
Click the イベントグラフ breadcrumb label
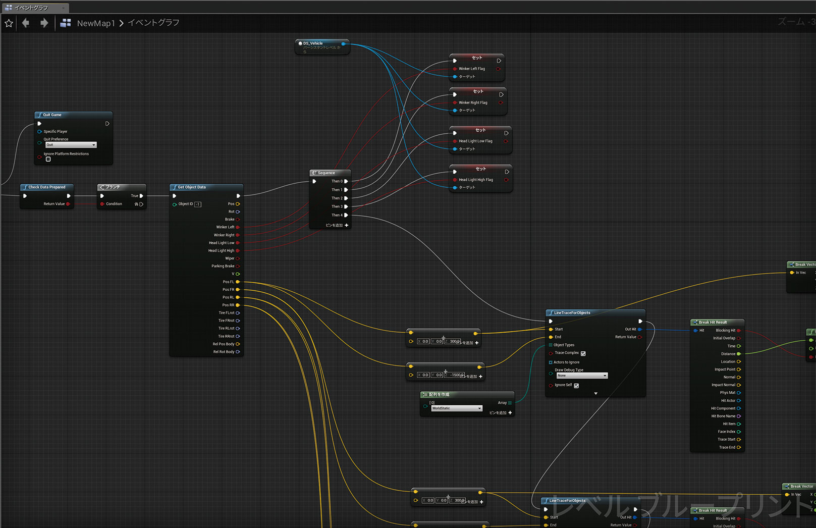(153, 23)
